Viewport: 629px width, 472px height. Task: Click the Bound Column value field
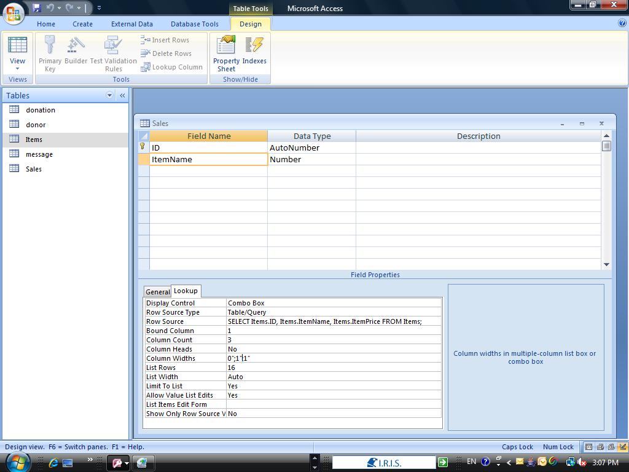tap(334, 331)
